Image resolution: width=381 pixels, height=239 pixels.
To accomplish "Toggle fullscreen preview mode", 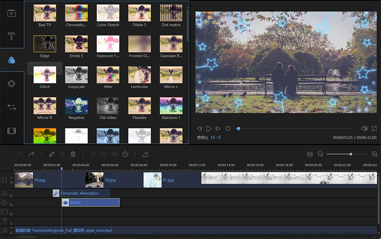I will pyautogui.click(x=374, y=129).
